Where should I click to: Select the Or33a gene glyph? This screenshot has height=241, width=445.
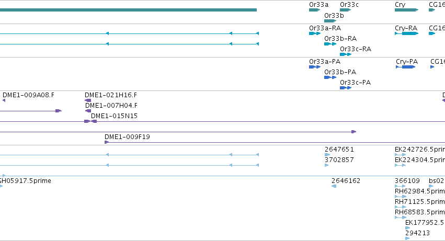tap(314, 10)
